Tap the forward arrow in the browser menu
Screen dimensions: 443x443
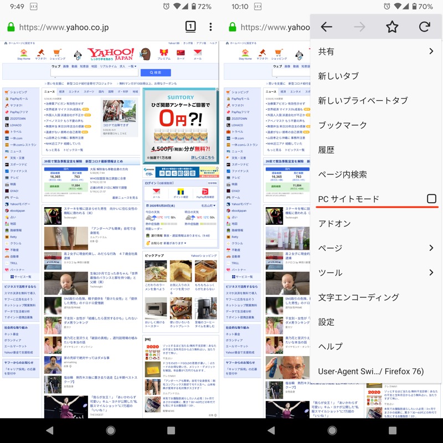click(359, 27)
